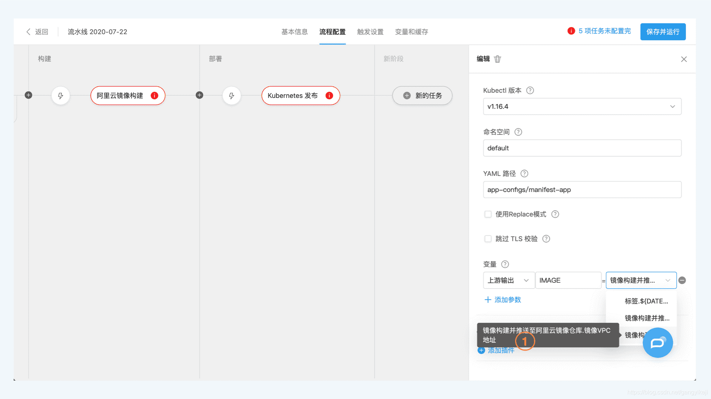Click the lightning trigger icon in the 部署 stage
The width and height of the screenshot is (711, 399).
(x=231, y=96)
